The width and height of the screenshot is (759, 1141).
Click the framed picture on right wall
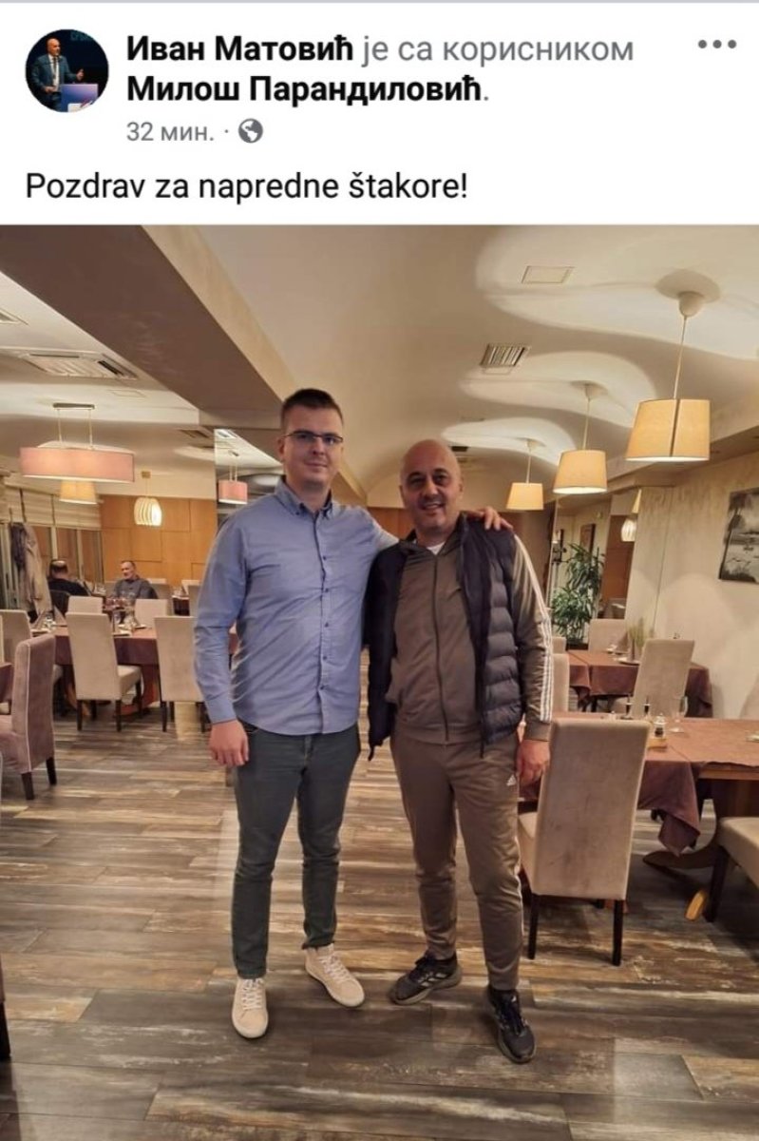click(739, 534)
